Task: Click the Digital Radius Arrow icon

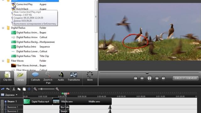Action: (13, 37)
